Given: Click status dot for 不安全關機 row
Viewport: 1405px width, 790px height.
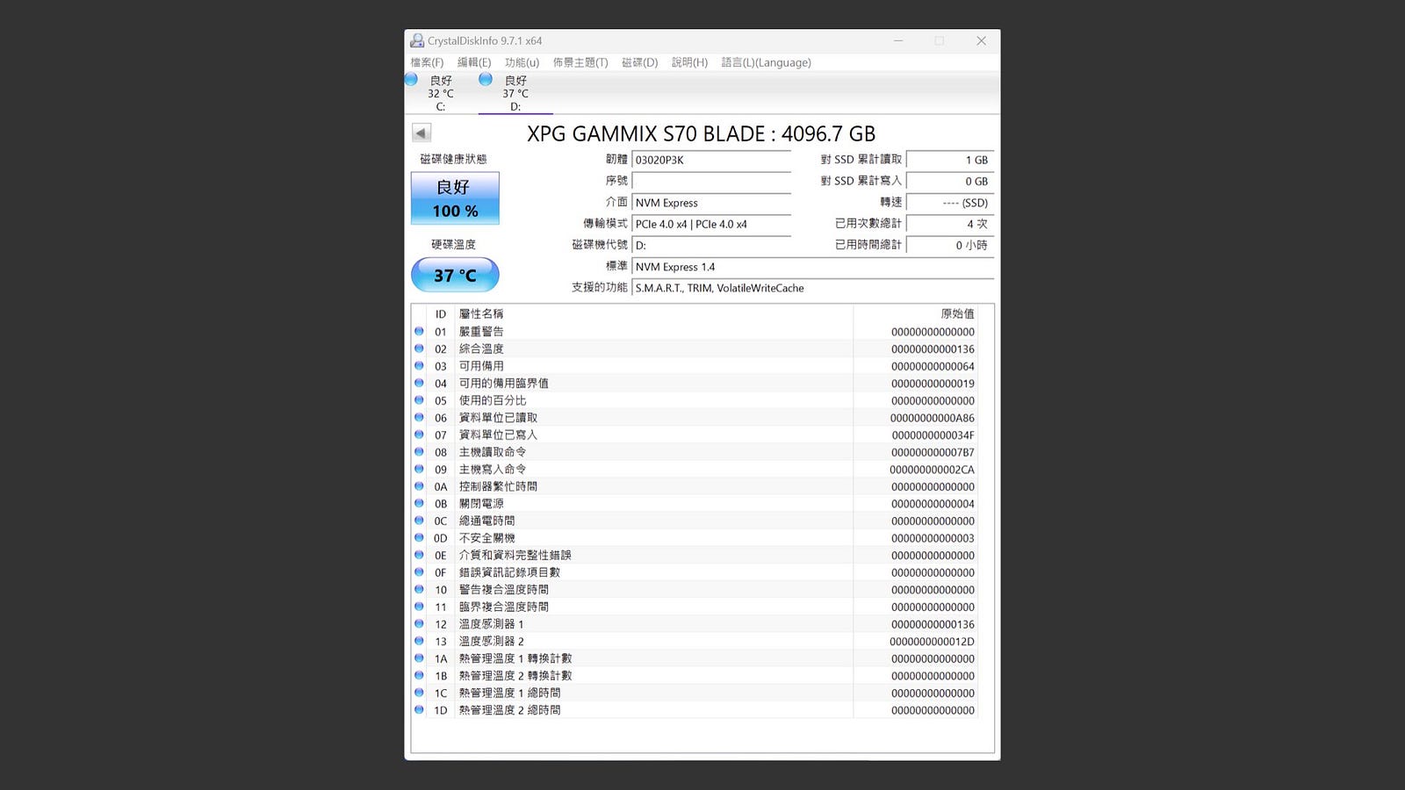Looking at the screenshot, I should (x=419, y=538).
